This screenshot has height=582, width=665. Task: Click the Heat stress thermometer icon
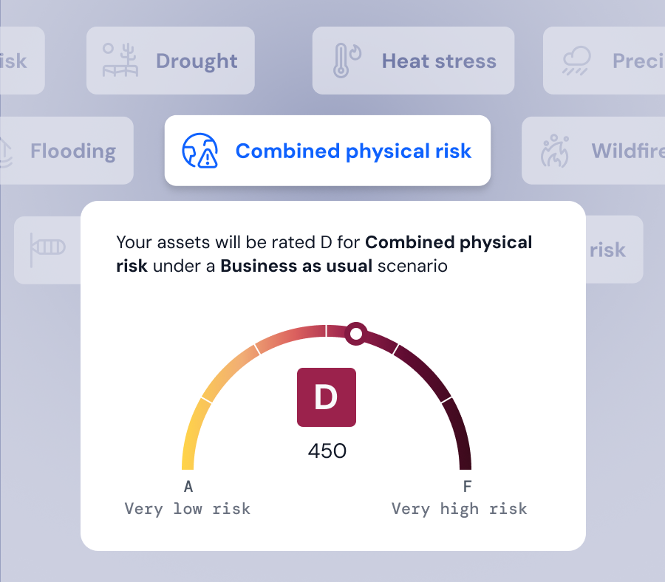point(341,60)
